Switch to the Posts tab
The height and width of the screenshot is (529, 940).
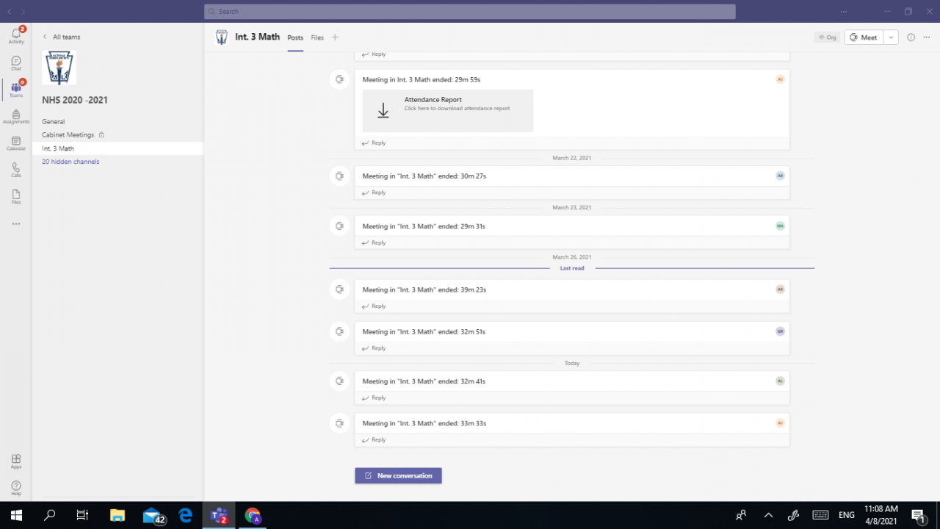click(295, 37)
